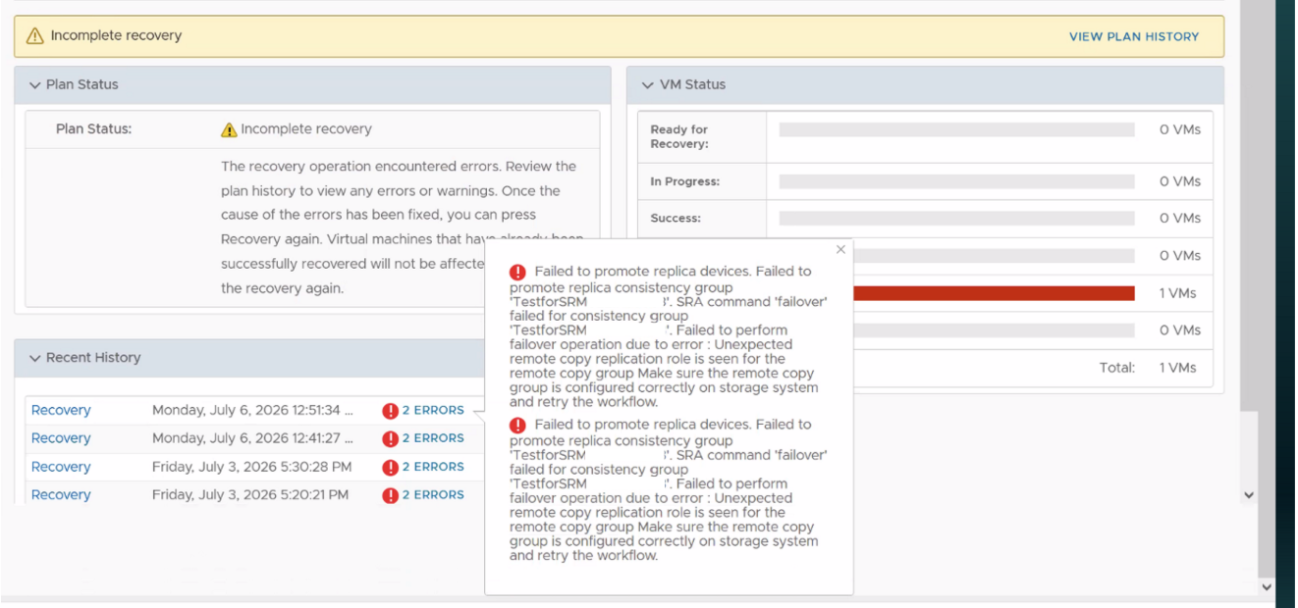Select the Monday, July 6, 2026 12:51:34 timestamp
This screenshot has width=1298, height=608.
252,410
